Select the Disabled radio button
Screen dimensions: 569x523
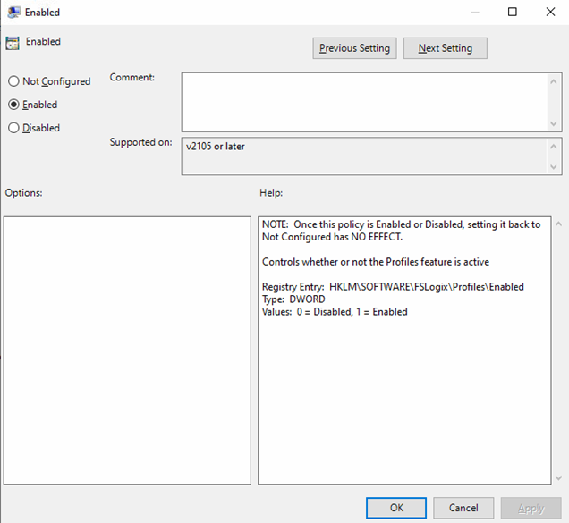tap(13, 128)
